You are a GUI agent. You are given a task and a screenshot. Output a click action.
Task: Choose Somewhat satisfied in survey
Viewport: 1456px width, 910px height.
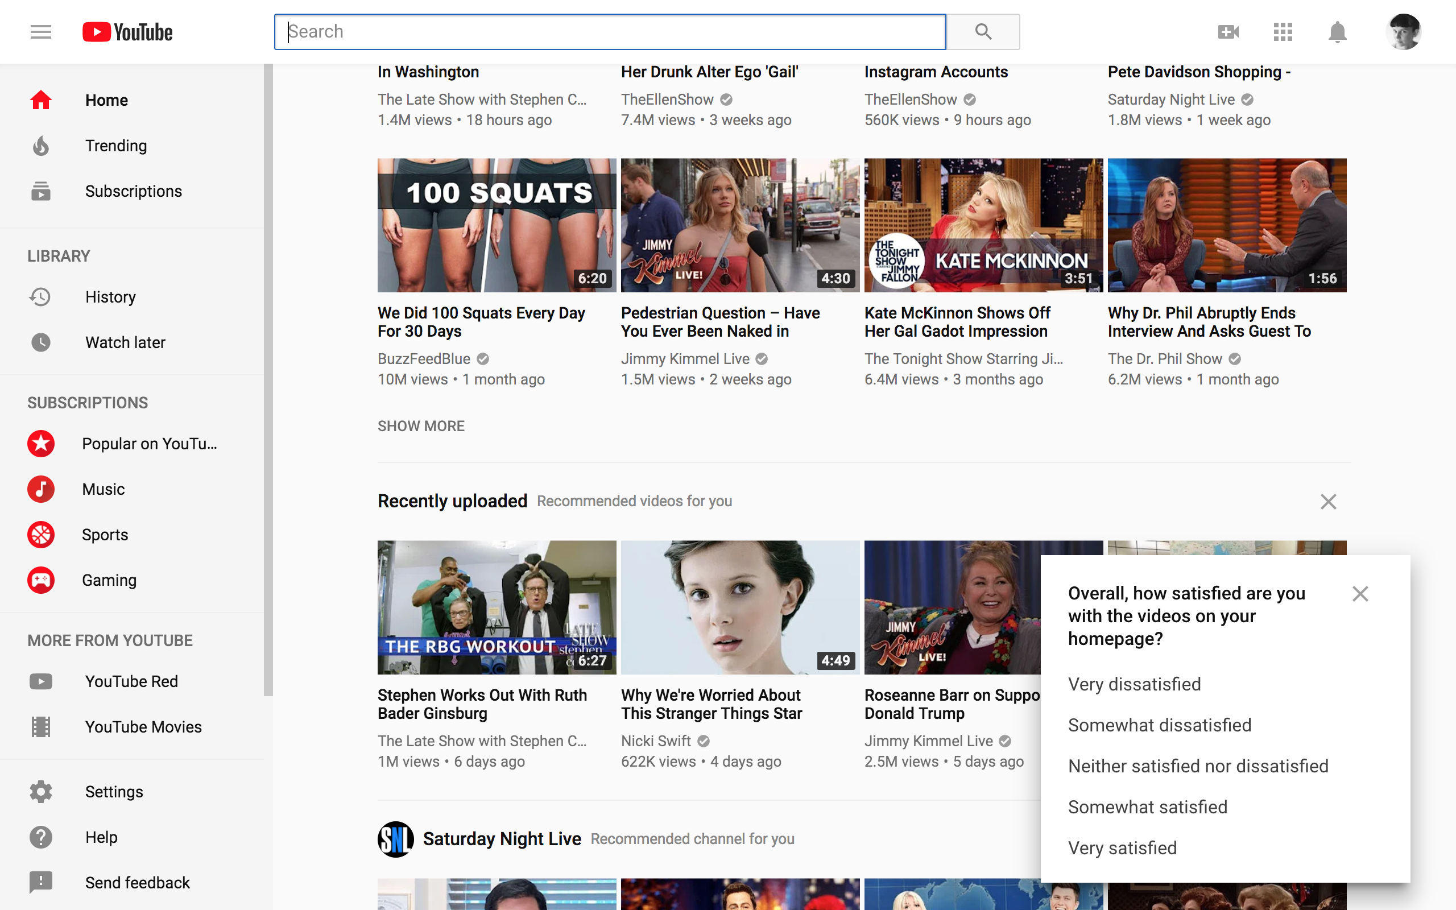tap(1147, 807)
